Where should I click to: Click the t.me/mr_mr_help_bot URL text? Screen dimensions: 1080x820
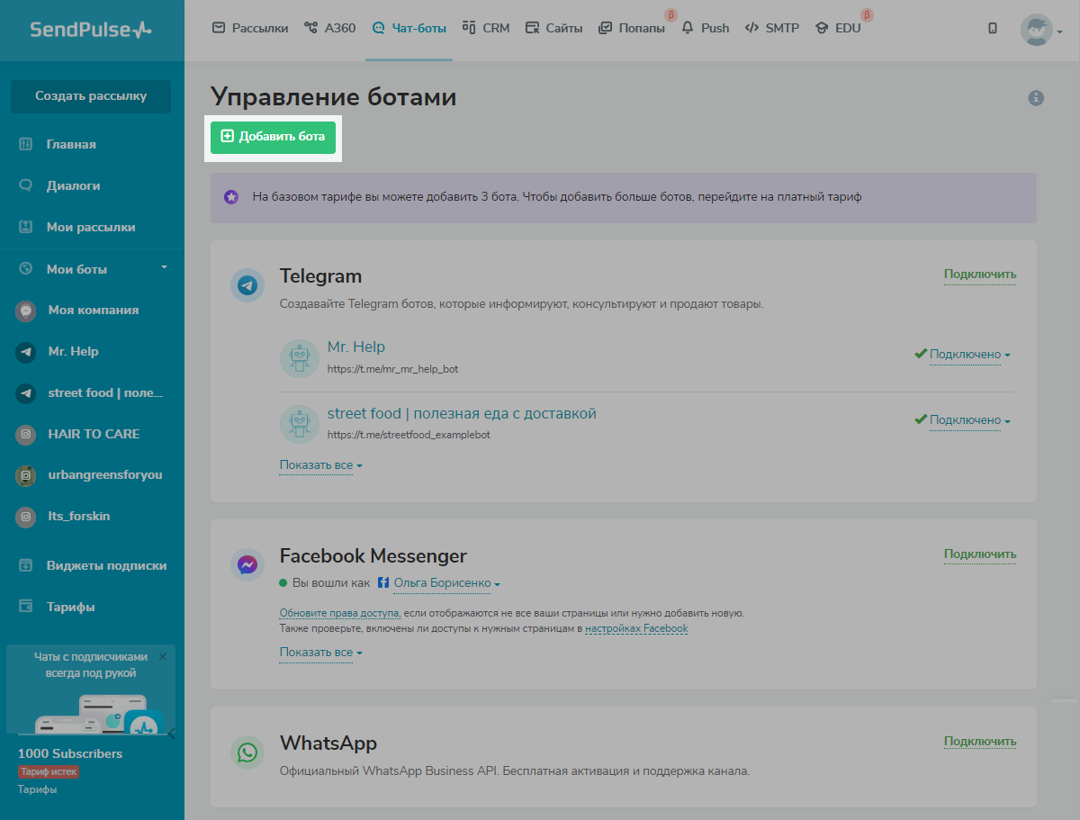point(393,369)
